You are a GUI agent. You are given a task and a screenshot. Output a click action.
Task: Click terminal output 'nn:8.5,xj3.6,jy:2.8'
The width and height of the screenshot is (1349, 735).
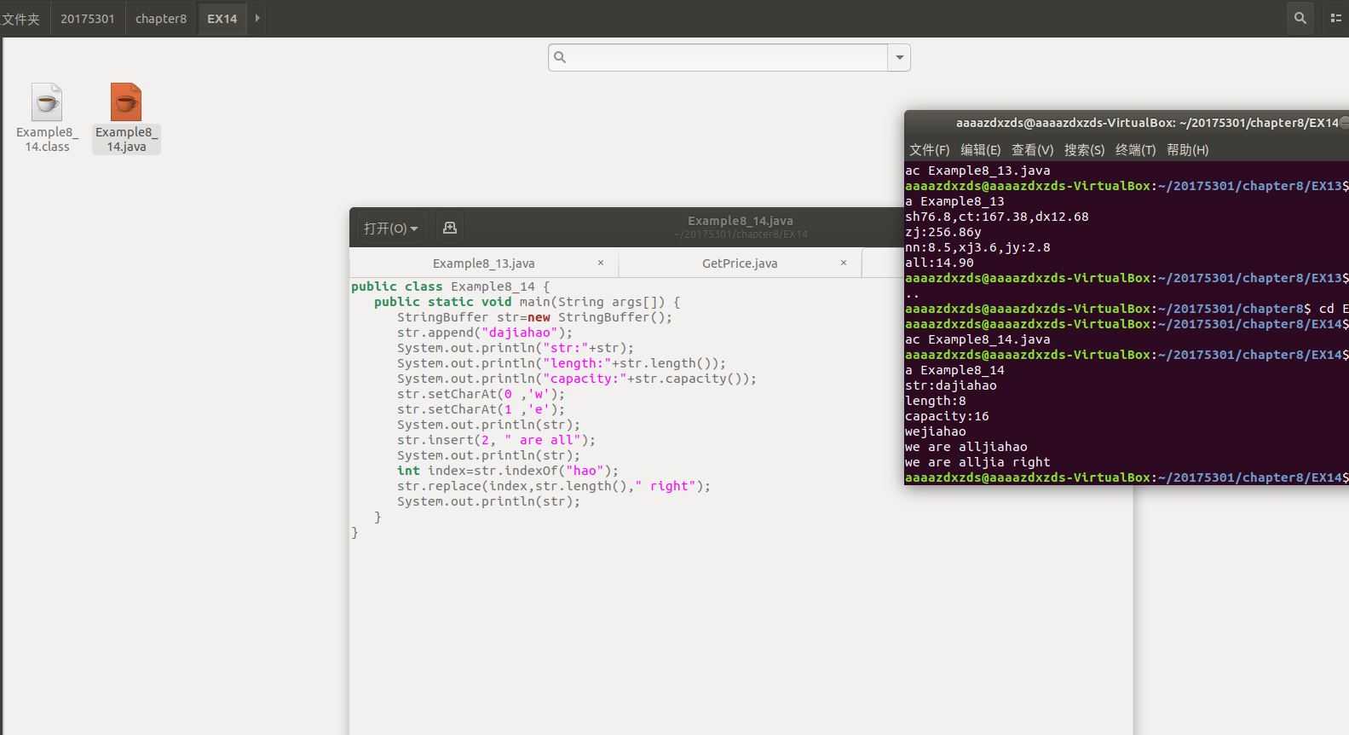point(977,247)
